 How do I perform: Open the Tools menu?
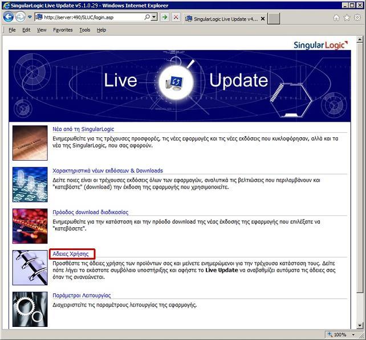tap(85, 30)
